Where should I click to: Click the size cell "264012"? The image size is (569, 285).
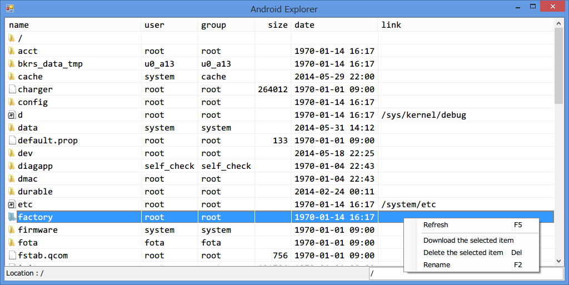[273, 89]
